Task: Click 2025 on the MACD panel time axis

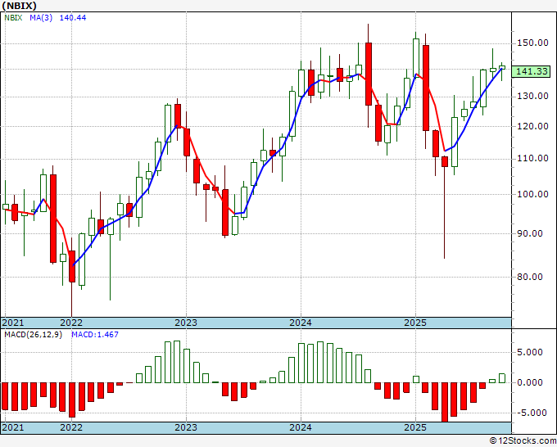Action: [x=415, y=427]
